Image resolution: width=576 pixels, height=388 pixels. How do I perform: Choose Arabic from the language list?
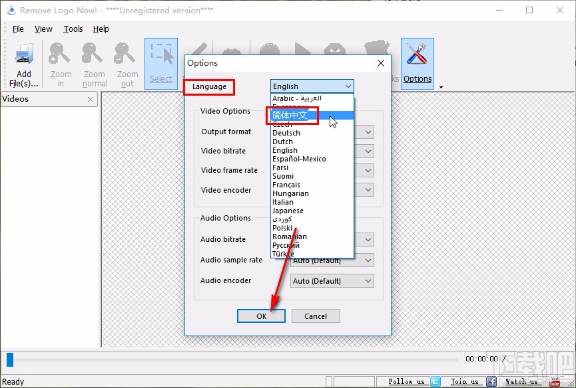(x=312, y=98)
